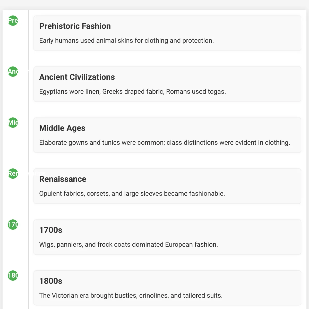Screen dimensions: 309x309
Task: Click the Renaissance card title
Action: pyautogui.click(x=63, y=179)
